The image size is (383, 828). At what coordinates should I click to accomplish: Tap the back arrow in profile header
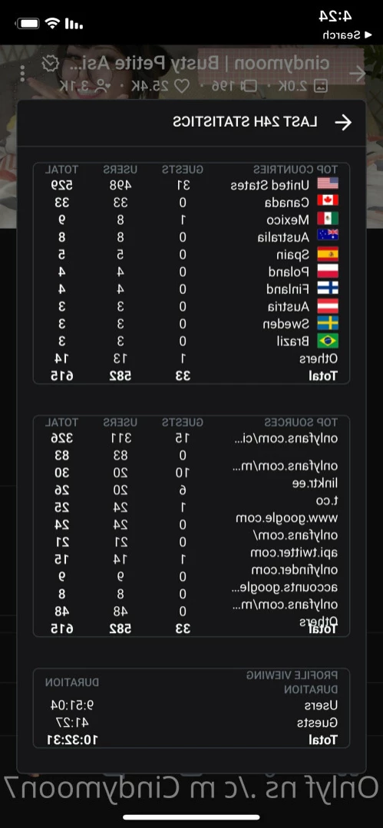[x=358, y=74]
